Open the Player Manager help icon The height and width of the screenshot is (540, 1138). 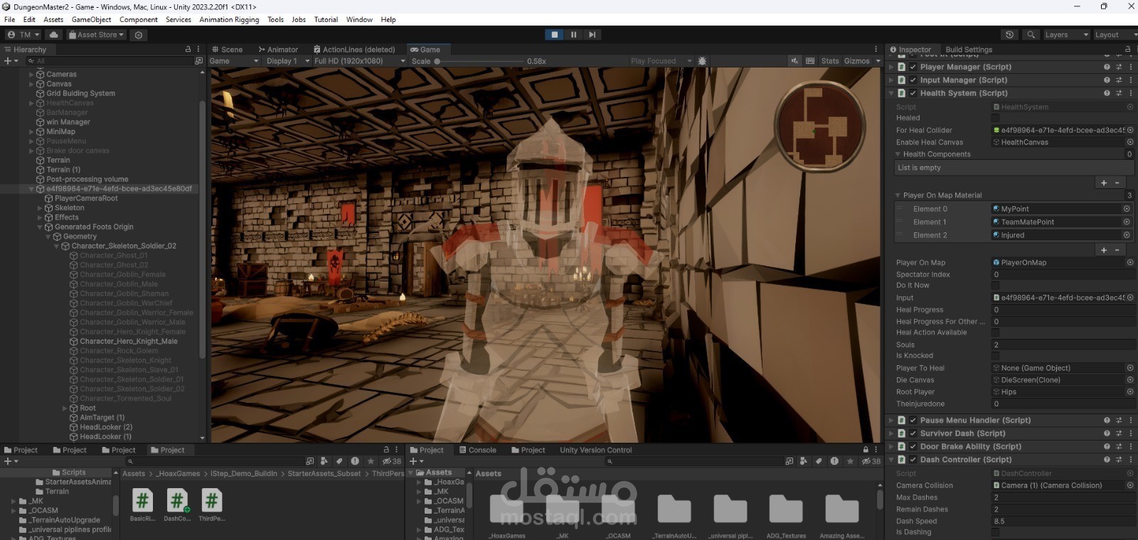coord(1107,67)
